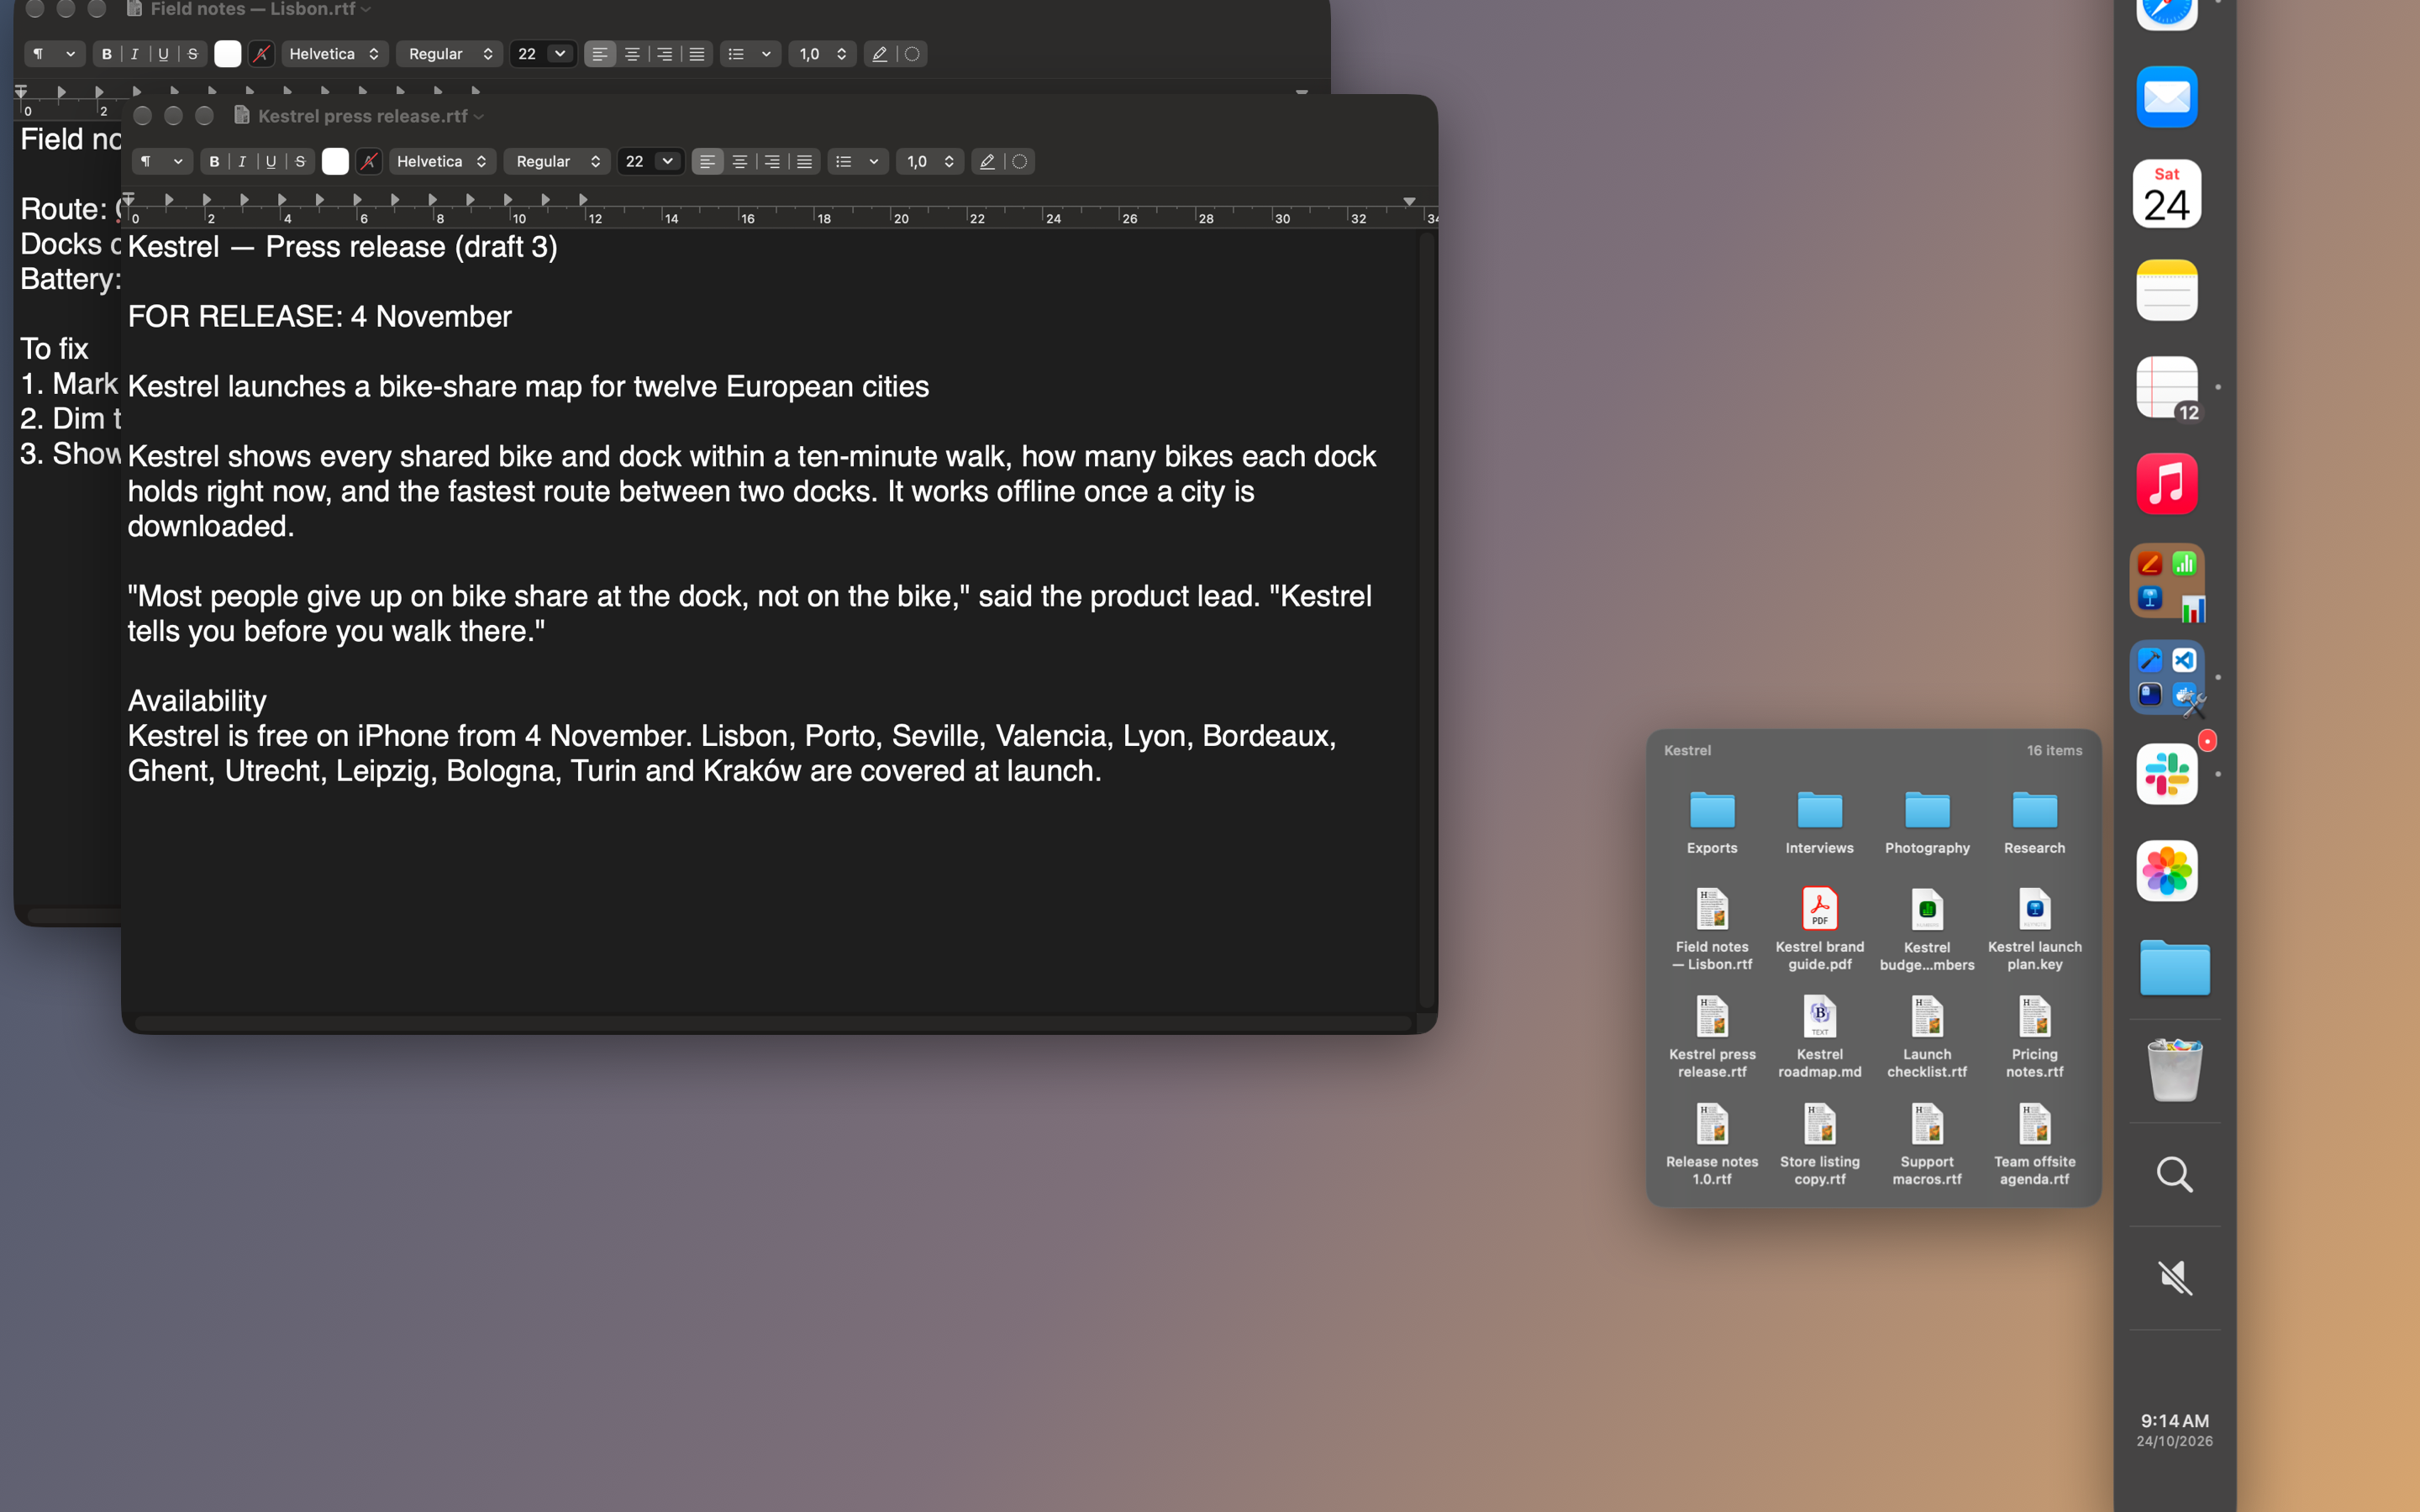2420x1512 pixels.
Task: Open Helvetica font family dropdown in press release
Action: (x=441, y=161)
